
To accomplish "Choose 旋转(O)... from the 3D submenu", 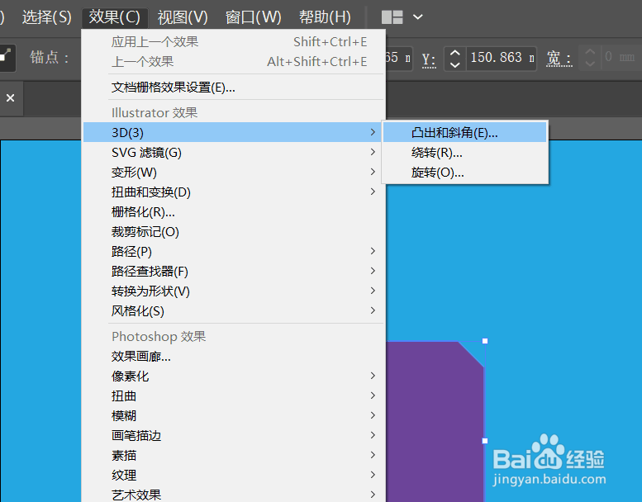I will tap(464, 173).
